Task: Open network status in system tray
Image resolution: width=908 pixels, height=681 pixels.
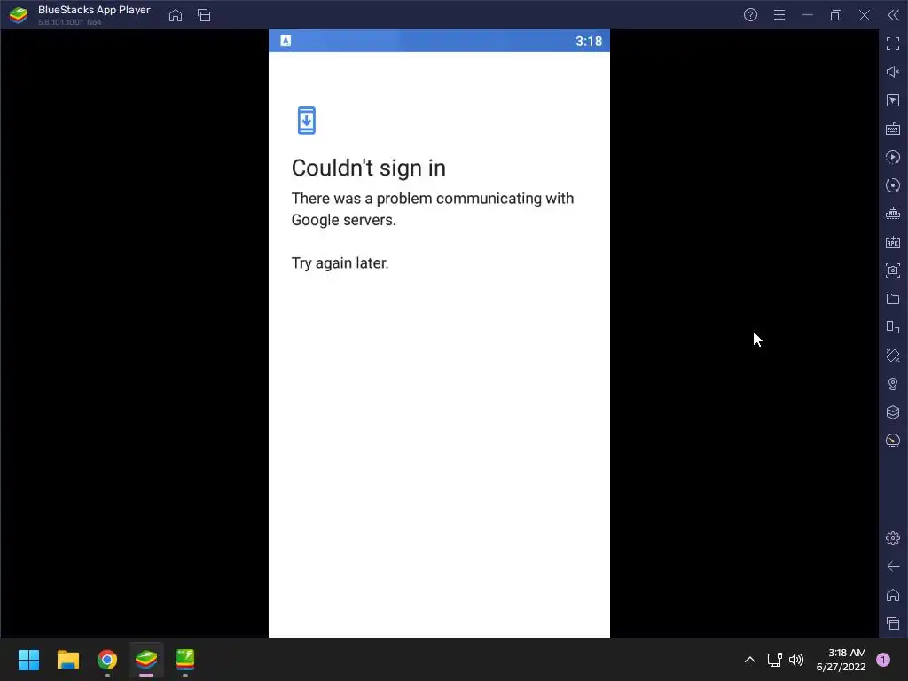Action: (x=774, y=660)
